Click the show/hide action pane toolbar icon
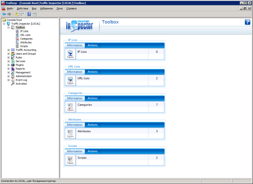This screenshot has height=184, width=253. [x=35, y=14]
